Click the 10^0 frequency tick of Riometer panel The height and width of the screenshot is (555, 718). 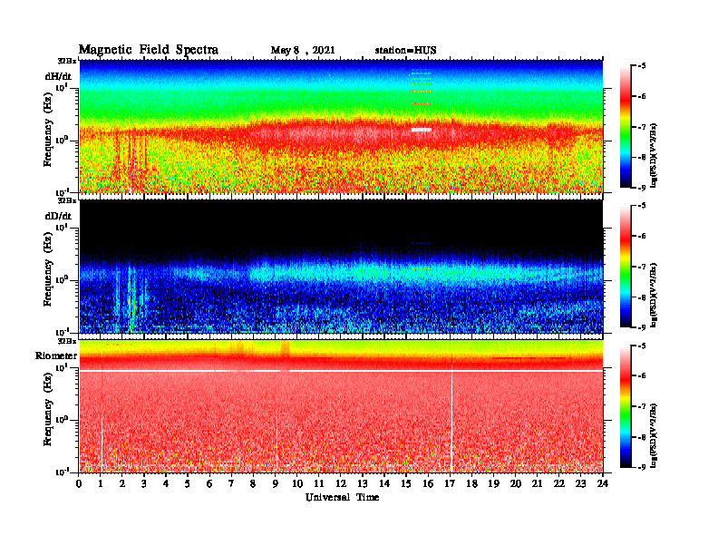coord(62,420)
